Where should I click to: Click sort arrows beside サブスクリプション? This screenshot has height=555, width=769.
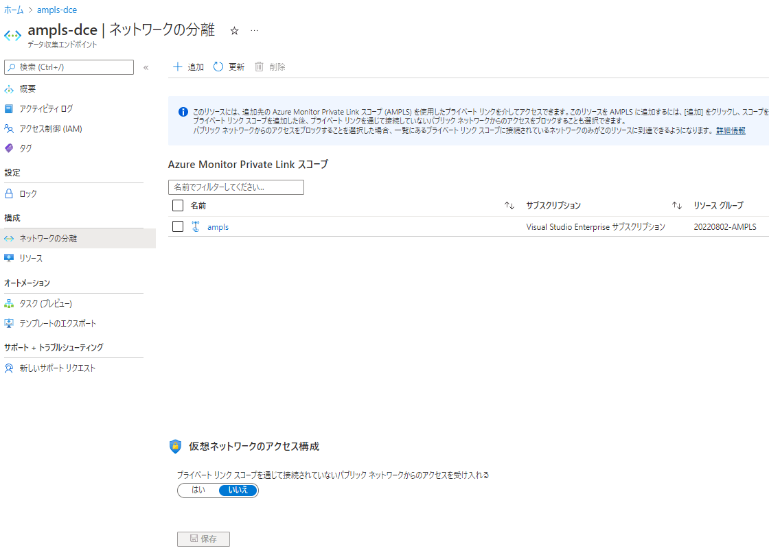click(x=677, y=206)
